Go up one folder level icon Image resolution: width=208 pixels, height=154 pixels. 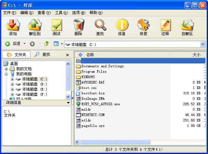pyautogui.click(x=46, y=44)
